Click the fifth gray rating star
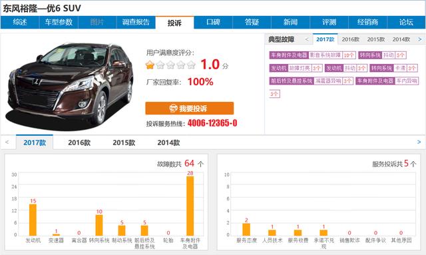This screenshot has width=426, height=255. pyautogui.click(x=191, y=65)
